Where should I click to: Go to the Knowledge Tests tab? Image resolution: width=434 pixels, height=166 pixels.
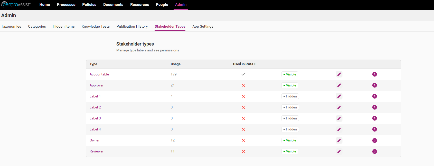(x=96, y=26)
